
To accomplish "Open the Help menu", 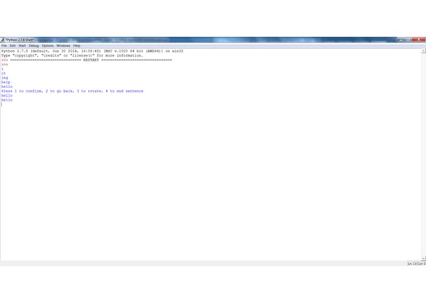I will [77, 45].
